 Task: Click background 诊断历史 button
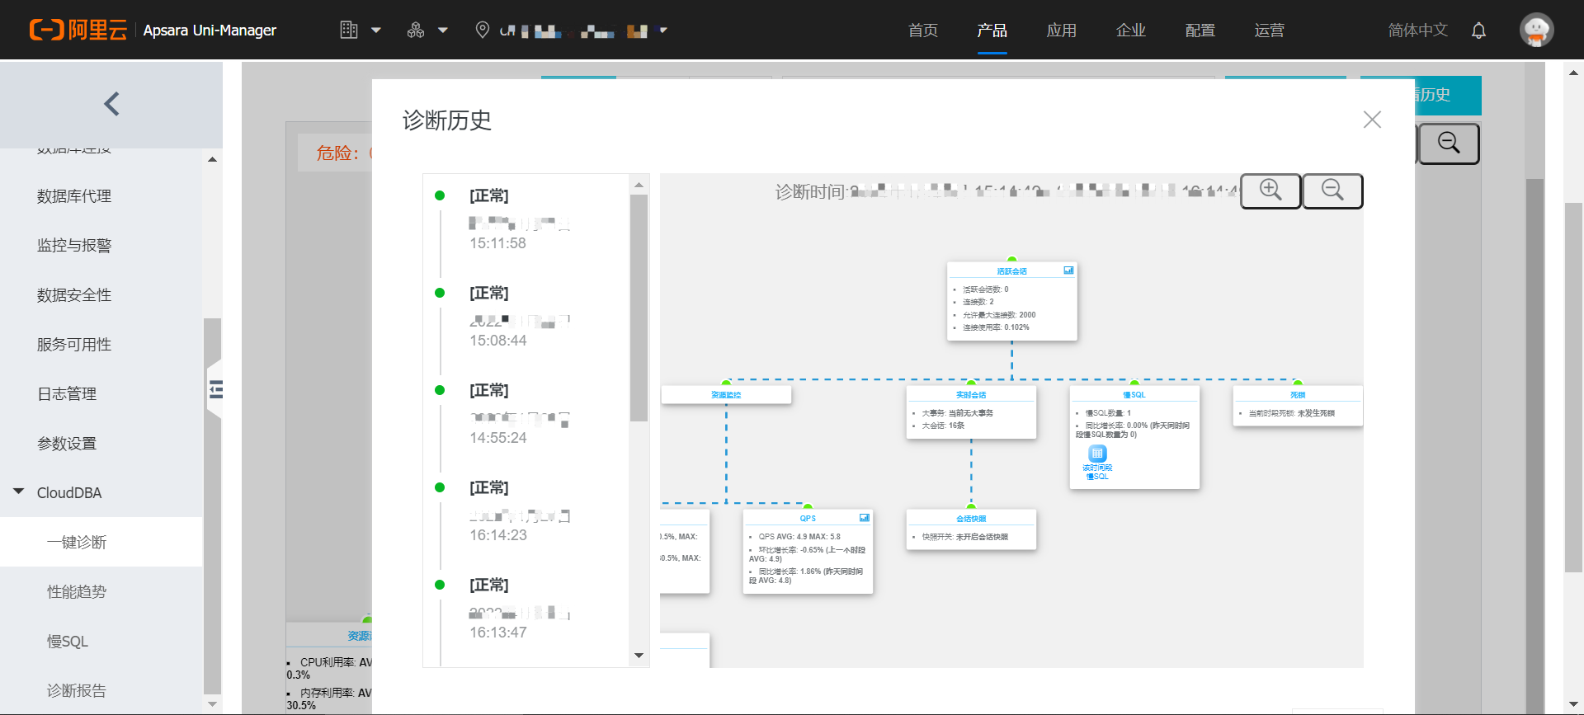1448,95
